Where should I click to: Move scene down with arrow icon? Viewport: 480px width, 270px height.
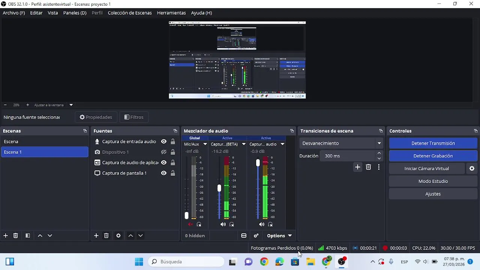click(x=50, y=235)
